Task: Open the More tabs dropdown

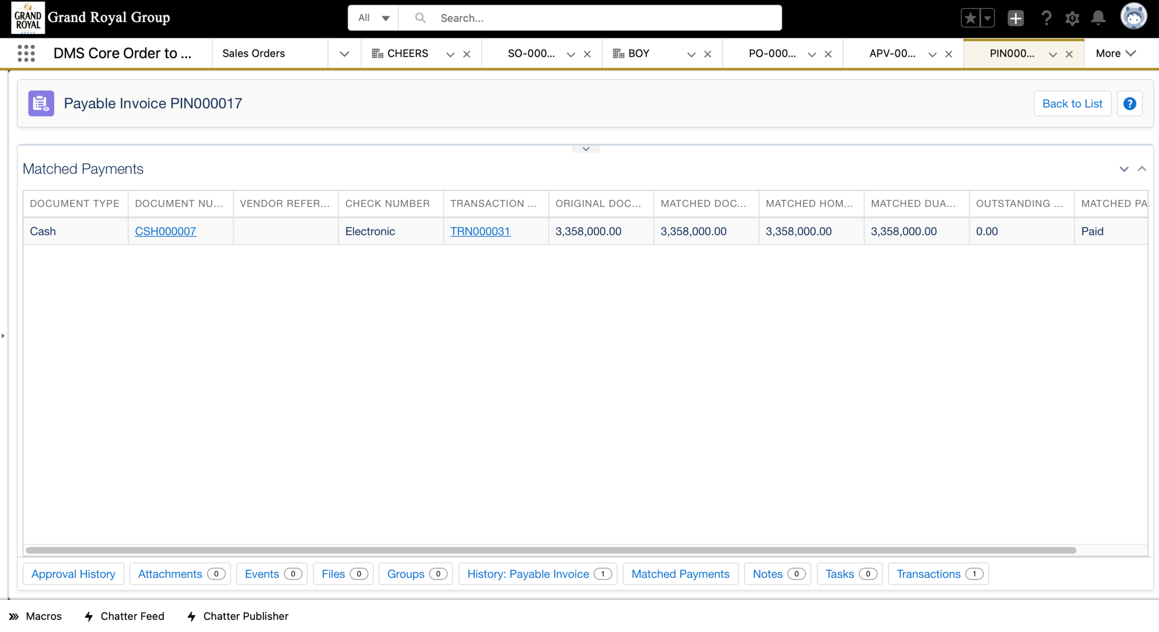Action: [1115, 53]
